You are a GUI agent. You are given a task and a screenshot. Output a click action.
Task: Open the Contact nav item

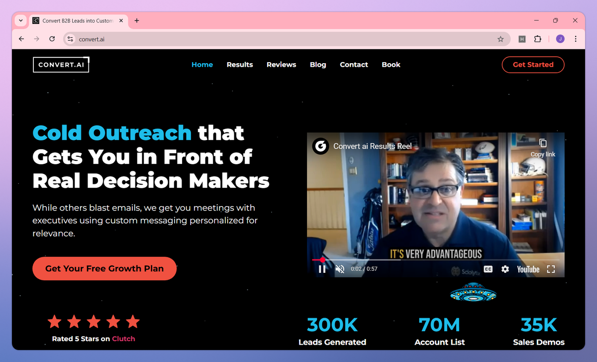pos(354,65)
